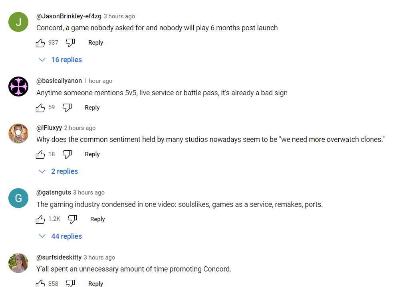This screenshot has width=403, height=287.
Task: Open the '3 hours ago' timestamp on gatsnguts' comment
Action: (89, 193)
